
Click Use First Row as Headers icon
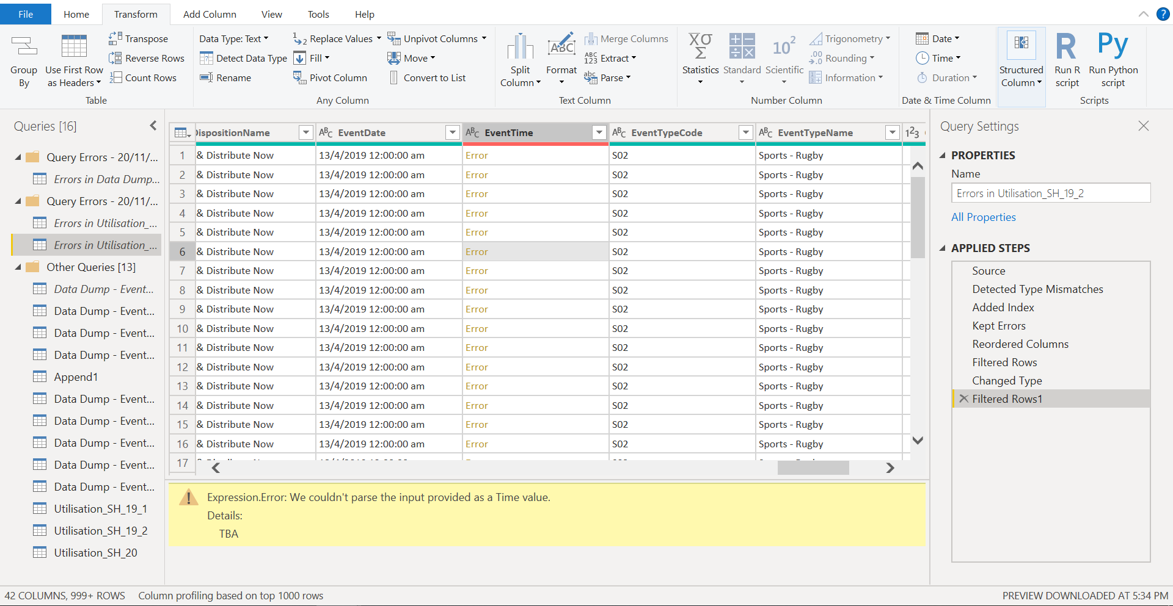(x=74, y=46)
